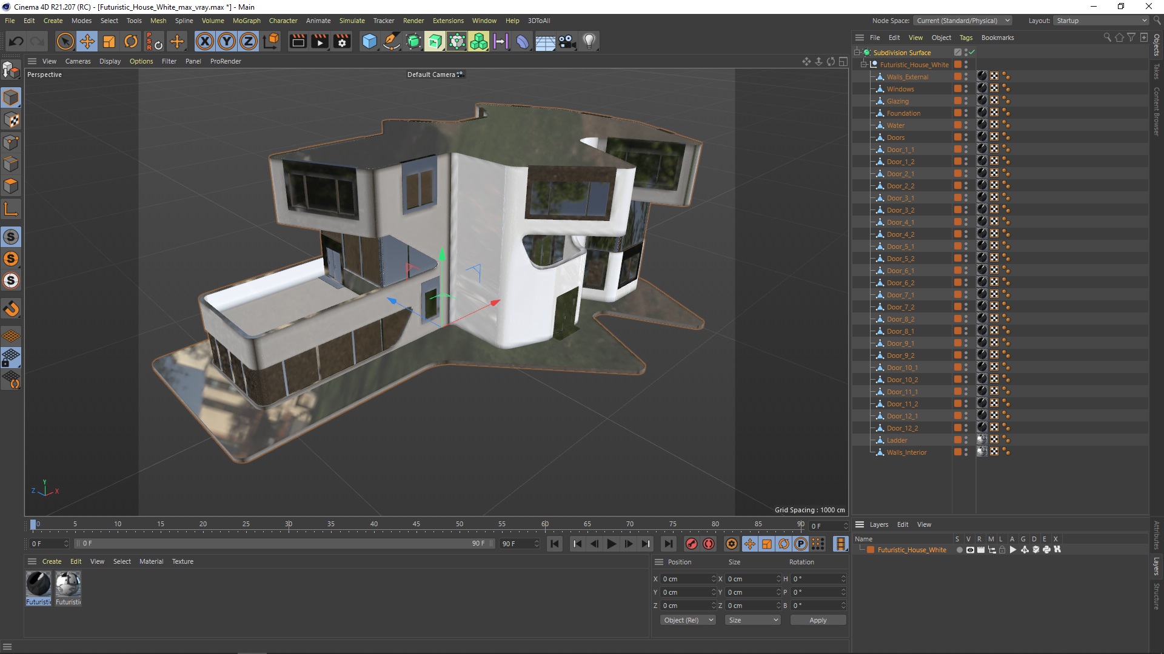Select second Futuristic material thumbnail
Image resolution: width=1164 pixels, height=654 pixels.
pyautogui.click(x=68, y=584)
